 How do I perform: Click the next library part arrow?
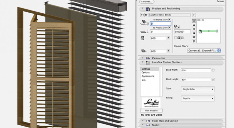pyautogui.click(x=146, y=15)
